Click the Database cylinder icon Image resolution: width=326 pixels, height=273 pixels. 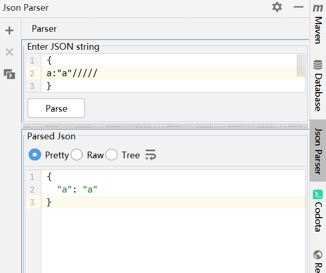(x=318, y=65)
